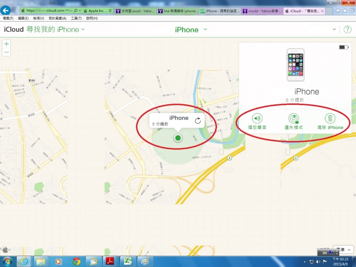Open the file explorer folder on taskbar

pos(41,262)
